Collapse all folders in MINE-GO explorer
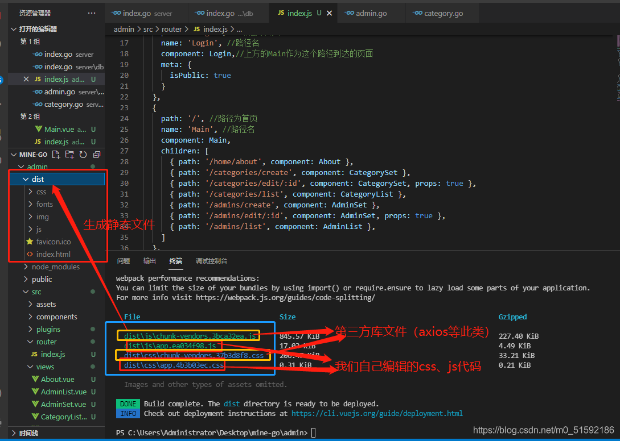Image resolution: width=620 pixels, height=441 pixels. (96, 155)
